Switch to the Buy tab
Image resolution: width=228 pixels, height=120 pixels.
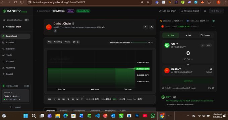coord(171,35)
